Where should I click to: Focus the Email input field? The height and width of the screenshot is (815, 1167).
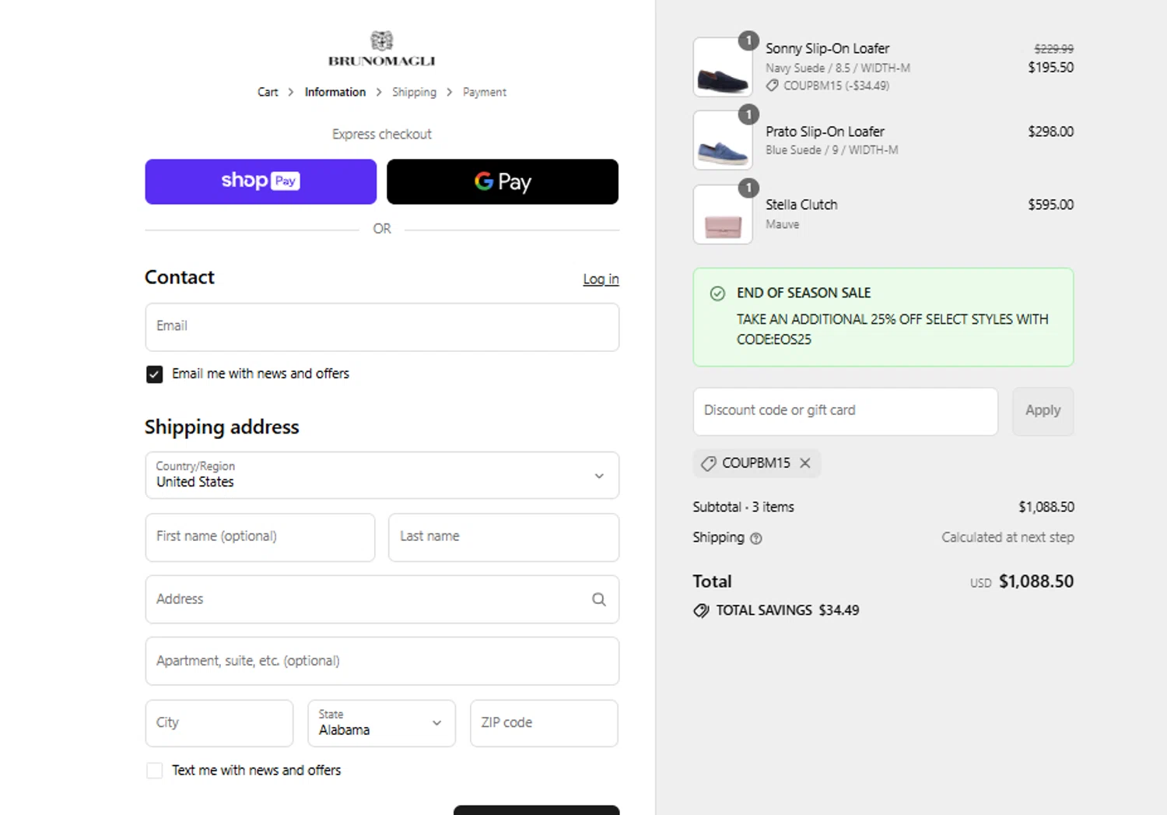(382, 327)
